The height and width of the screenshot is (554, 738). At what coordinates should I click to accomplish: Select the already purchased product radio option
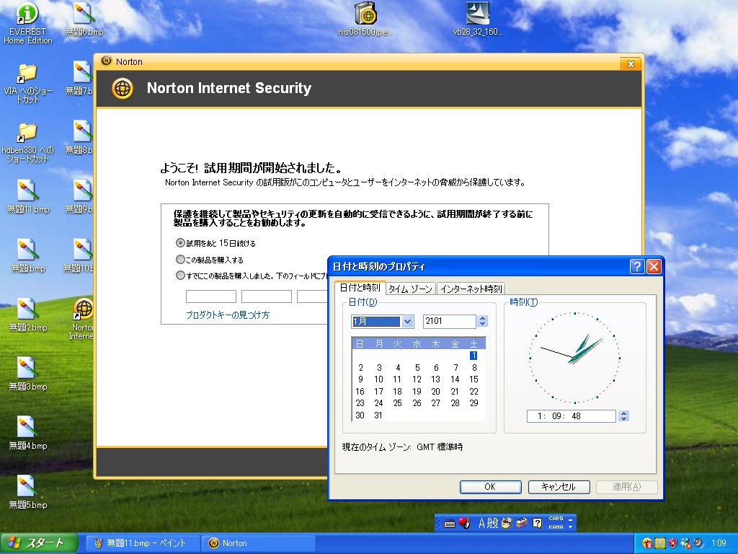pyautogui.click(x=251, y=276)
